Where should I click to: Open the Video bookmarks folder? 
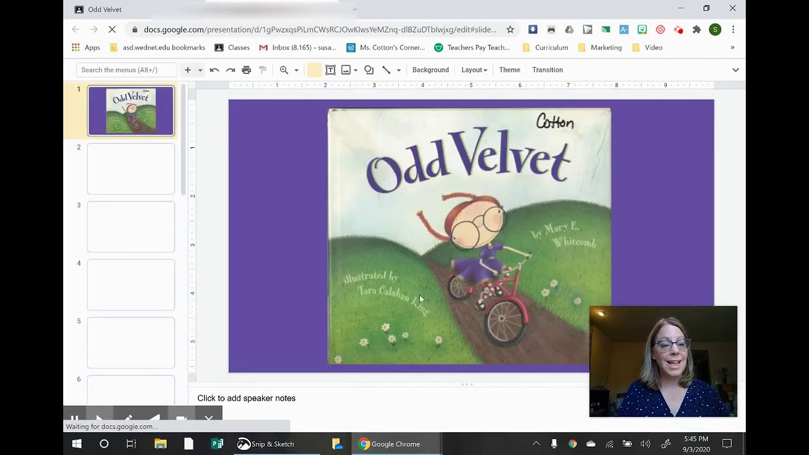coord(647,47)
